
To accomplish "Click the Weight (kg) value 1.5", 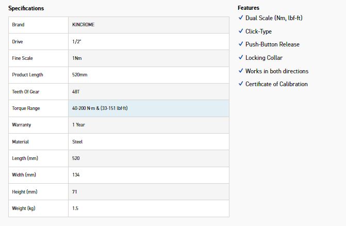I will 75,208.
